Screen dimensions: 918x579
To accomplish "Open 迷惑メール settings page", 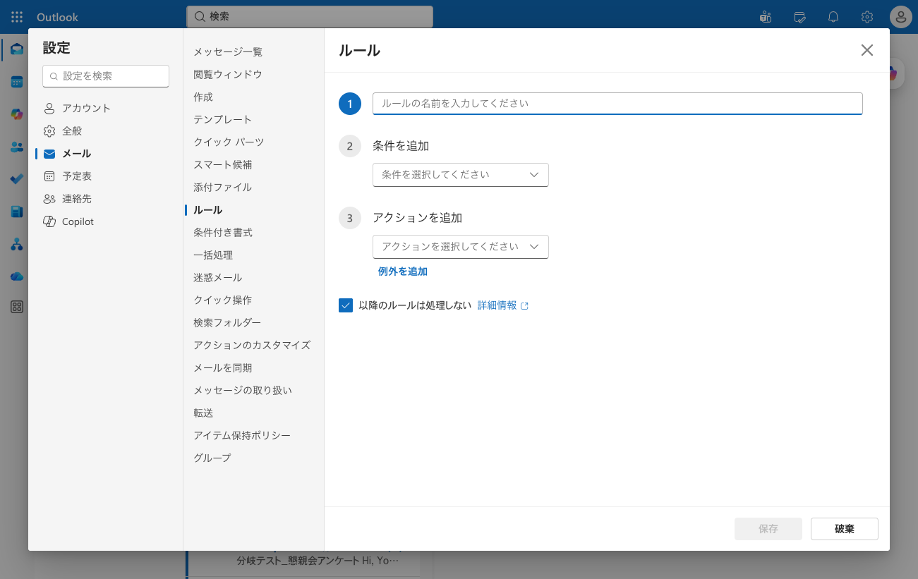I will pyautogui.click(x=217, y=277).
